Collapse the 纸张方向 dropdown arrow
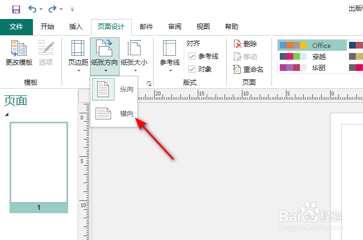The height and width of the screenshot is (240, 363). click(106, 70)
